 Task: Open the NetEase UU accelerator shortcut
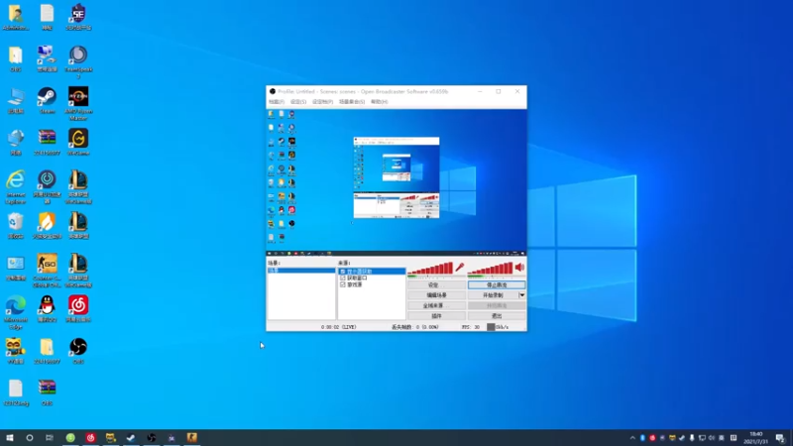click(47, 187)
